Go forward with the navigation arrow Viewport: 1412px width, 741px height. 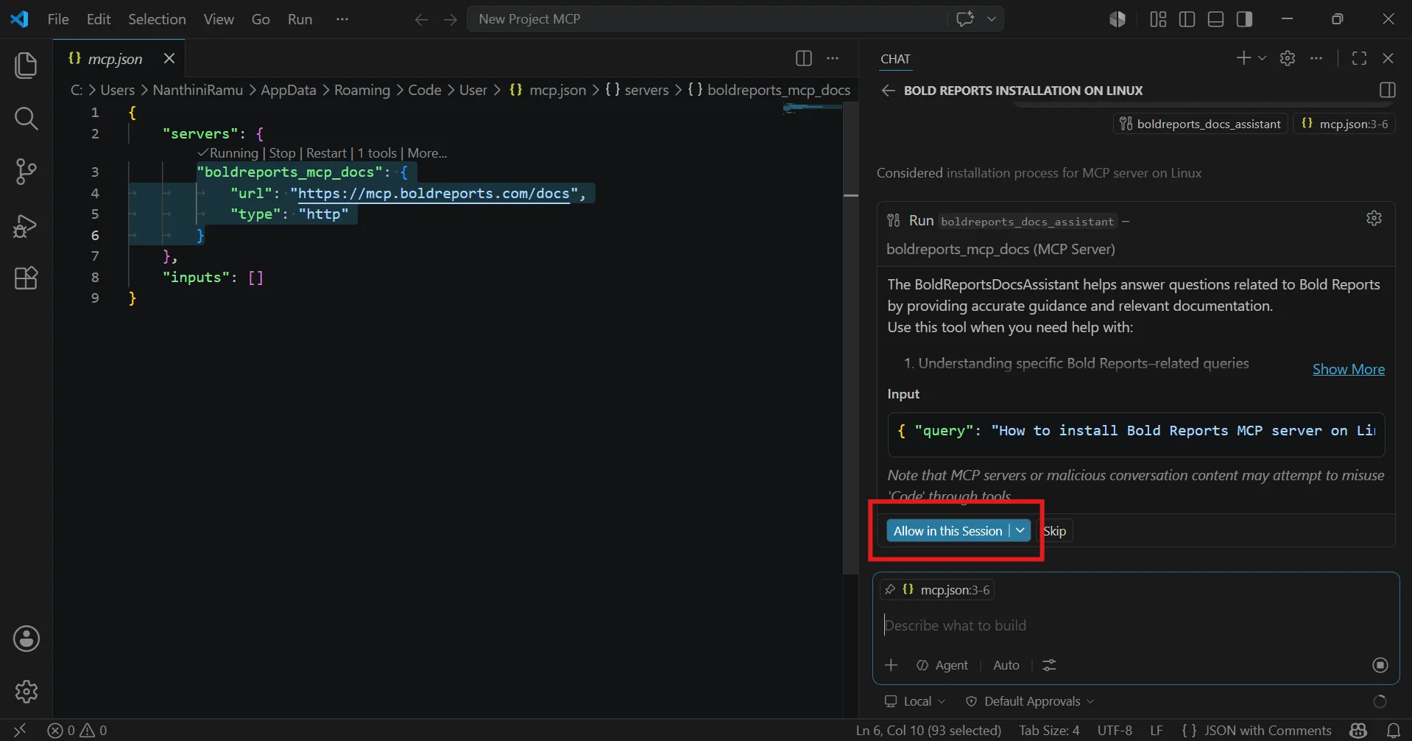click(451, 20)
